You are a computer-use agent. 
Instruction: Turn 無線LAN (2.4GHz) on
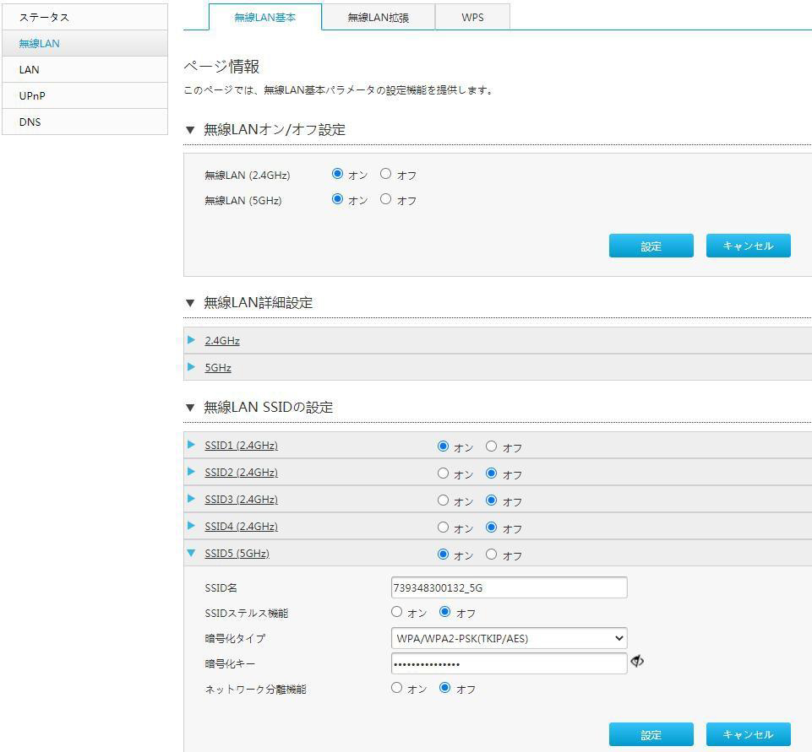[x=338, y=174]
